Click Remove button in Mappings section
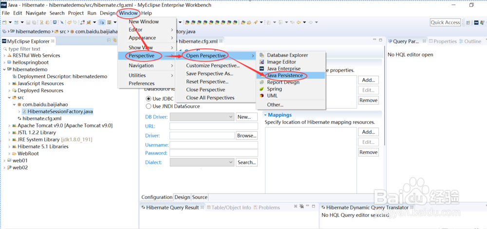The height and width of the screenshot is (229, 487). tap(368, 152)
